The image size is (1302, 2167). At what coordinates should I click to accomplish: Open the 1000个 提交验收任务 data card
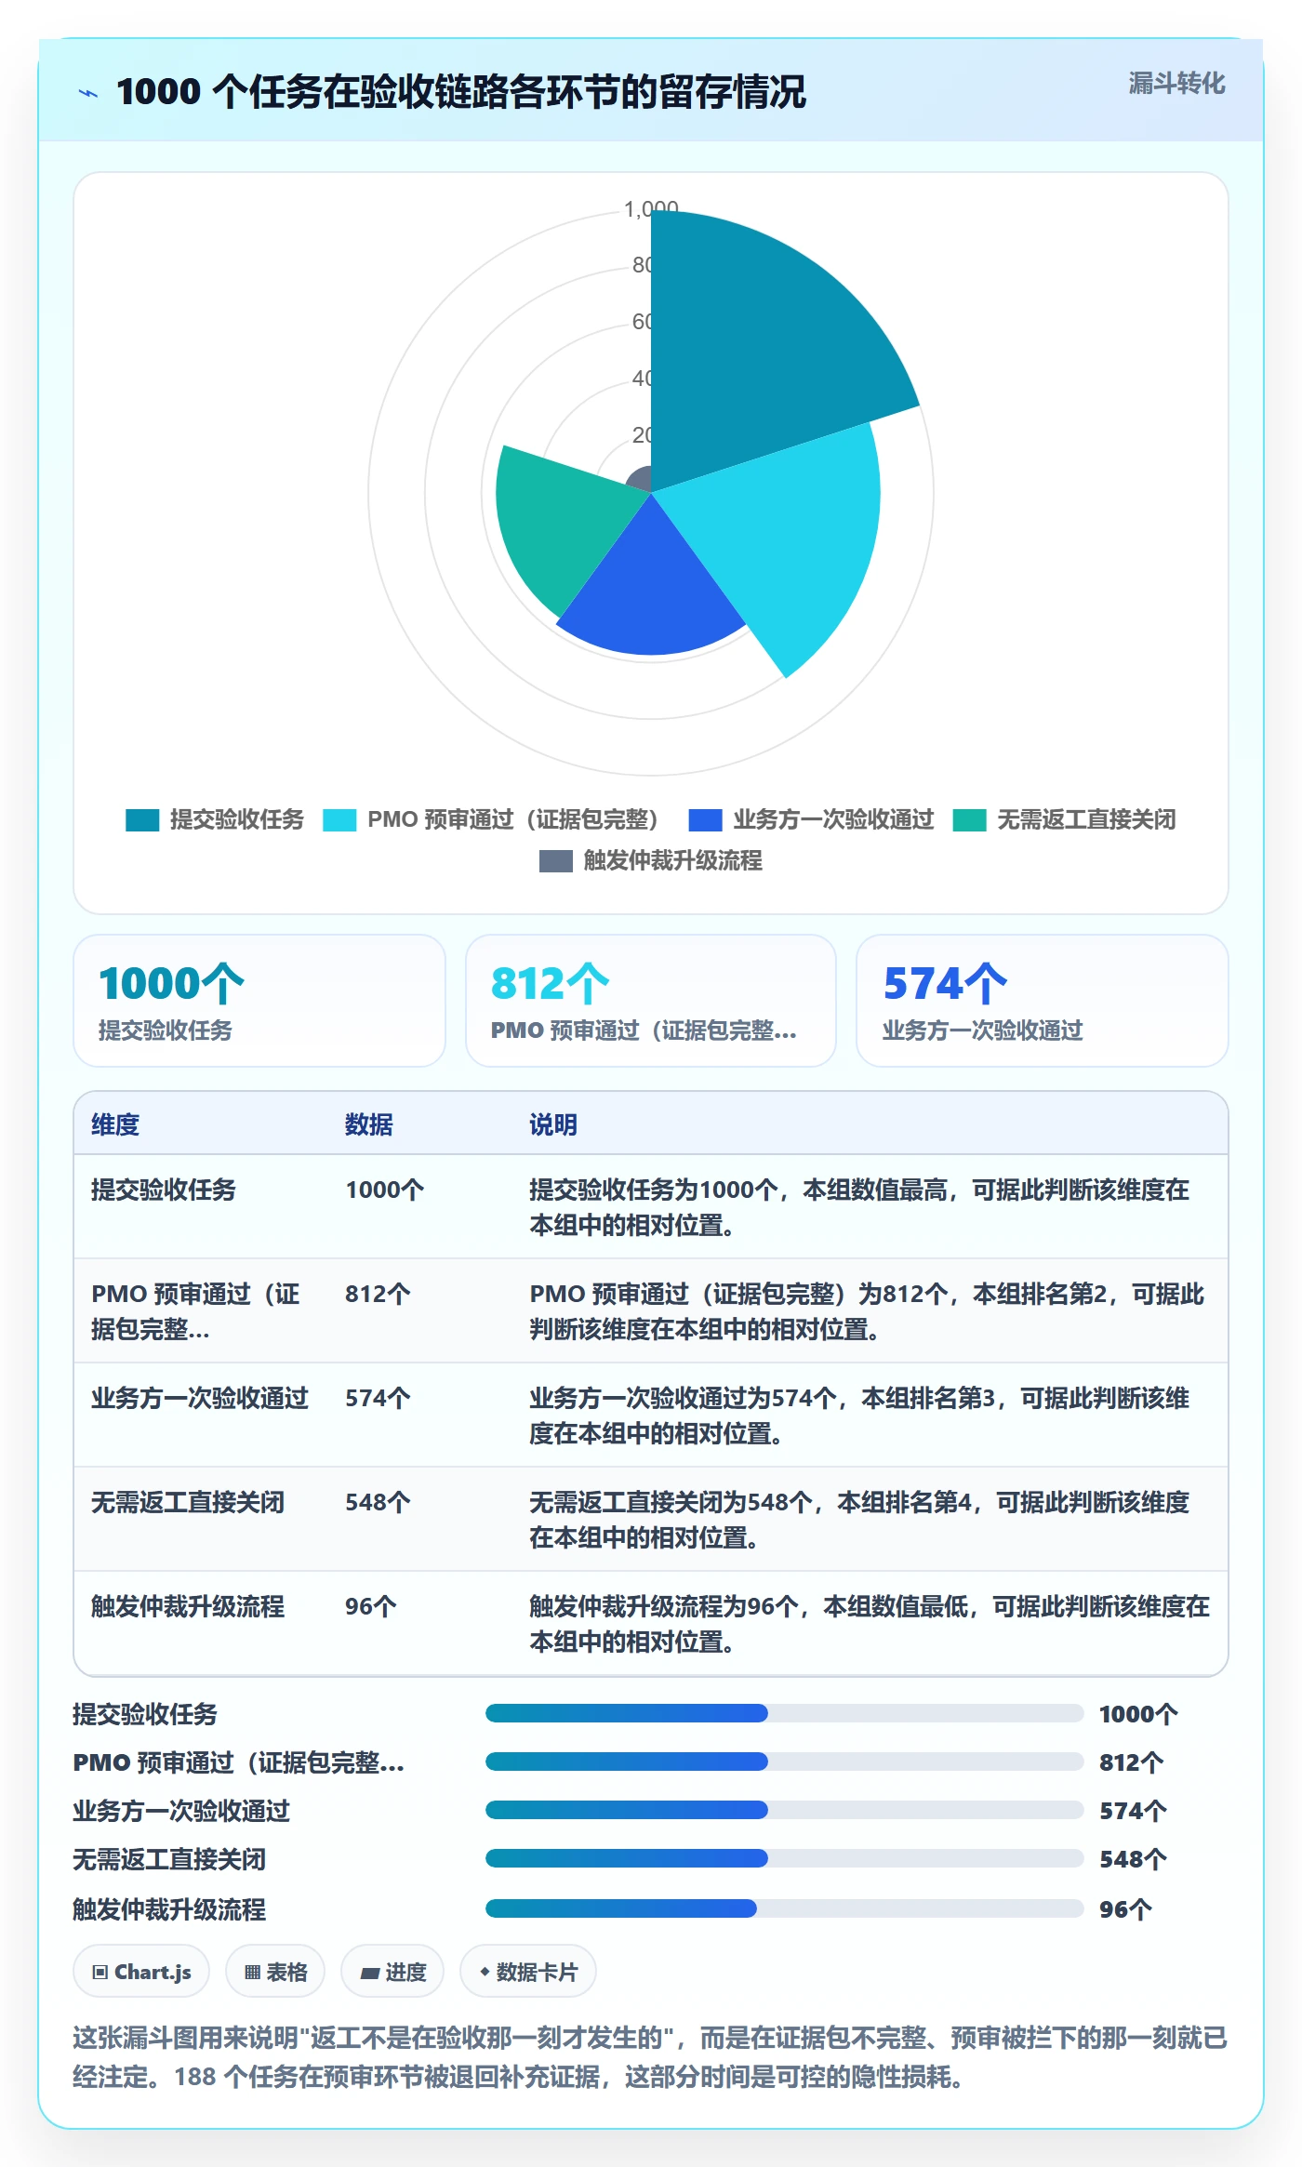[259, 1001]
